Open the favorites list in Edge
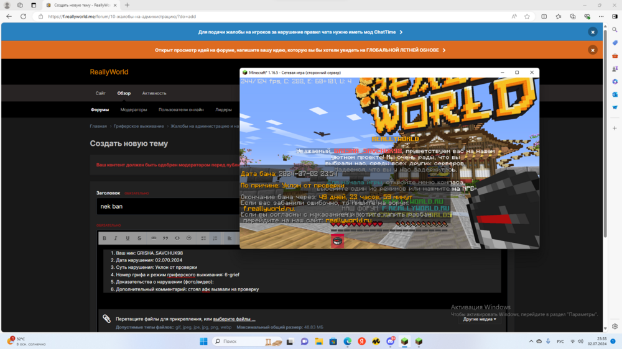This screenshot has width=622, height=349. click(x=559, y=17)
